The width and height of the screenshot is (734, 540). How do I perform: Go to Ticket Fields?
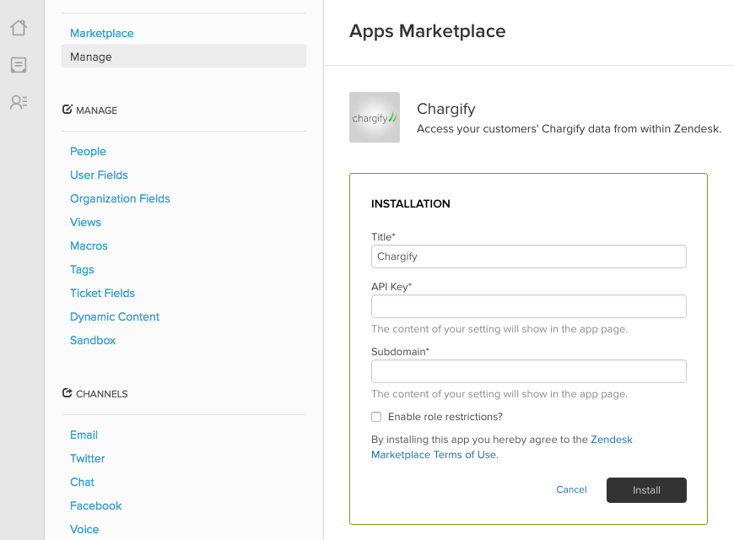(103, 293)
